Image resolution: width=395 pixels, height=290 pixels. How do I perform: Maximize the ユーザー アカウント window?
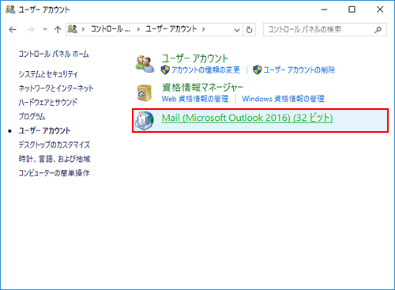(x=352, y=9)
